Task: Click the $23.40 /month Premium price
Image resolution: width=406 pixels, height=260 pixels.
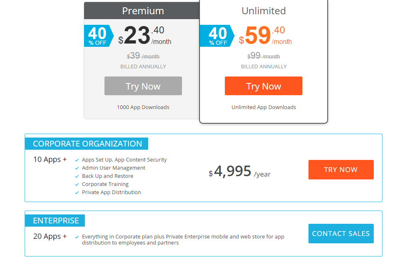Action: coord(144,35)
